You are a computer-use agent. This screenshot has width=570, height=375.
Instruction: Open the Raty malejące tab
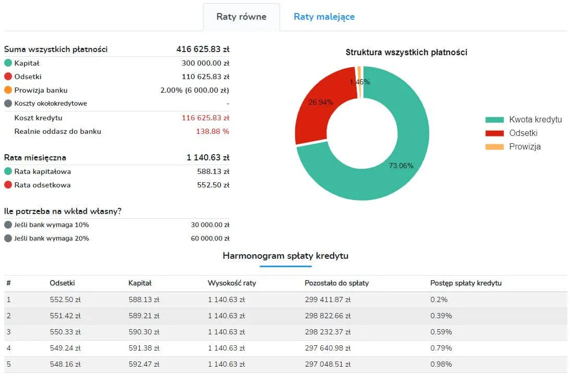click(324, 17)
